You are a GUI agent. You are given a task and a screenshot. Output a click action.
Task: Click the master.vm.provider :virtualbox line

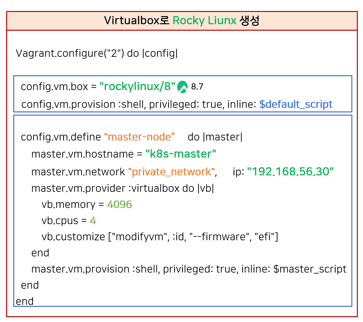click(123, 188)
